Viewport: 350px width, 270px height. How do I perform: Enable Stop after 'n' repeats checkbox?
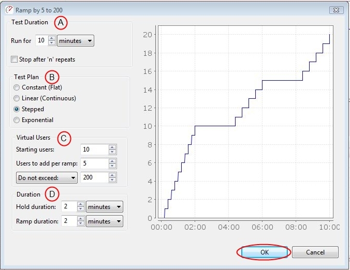click(14, 59)
